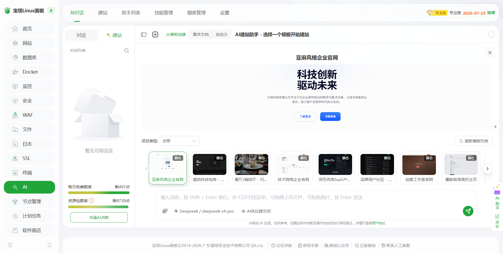
Task: Click the 续费 renew link
Action: (491, 13)
